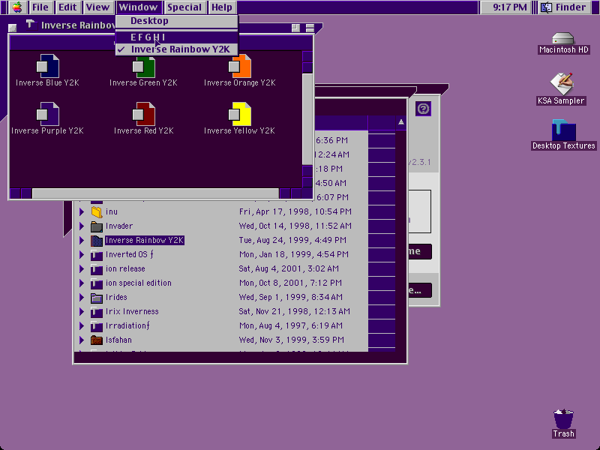The image size is (600, 450).
Task: Click the ion special edition folder icon
Action: coord(97,283)
